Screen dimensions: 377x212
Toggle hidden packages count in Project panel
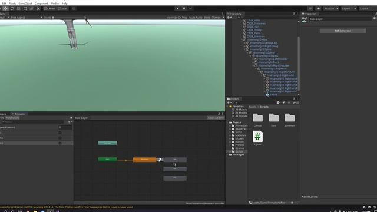[296, 102]
